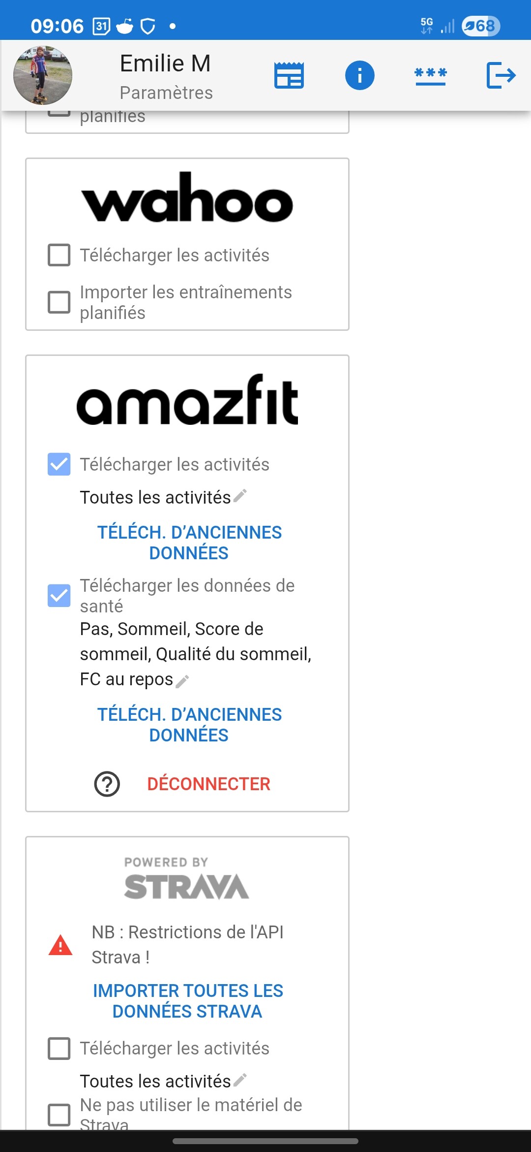The image size is (531, 1152).
Task: Tap the logout arrow icon
Action: 501,75
